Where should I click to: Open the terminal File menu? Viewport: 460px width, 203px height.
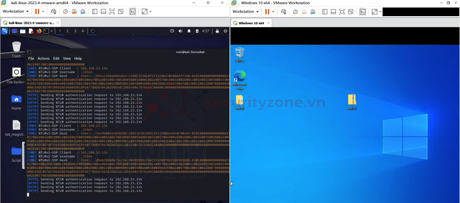(31, 59)
